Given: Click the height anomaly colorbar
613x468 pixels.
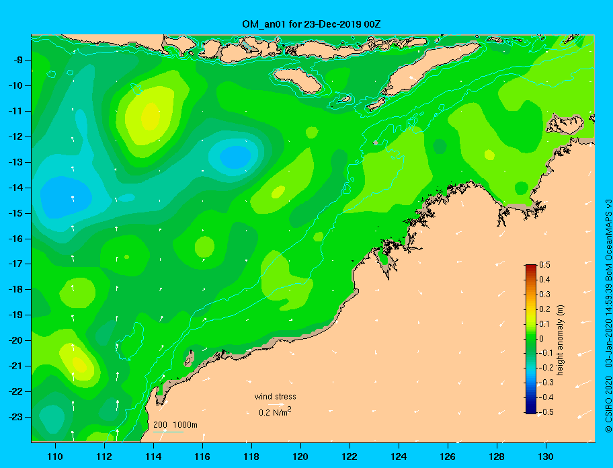Looking at the screenshot, I should [x=531, y=339].
